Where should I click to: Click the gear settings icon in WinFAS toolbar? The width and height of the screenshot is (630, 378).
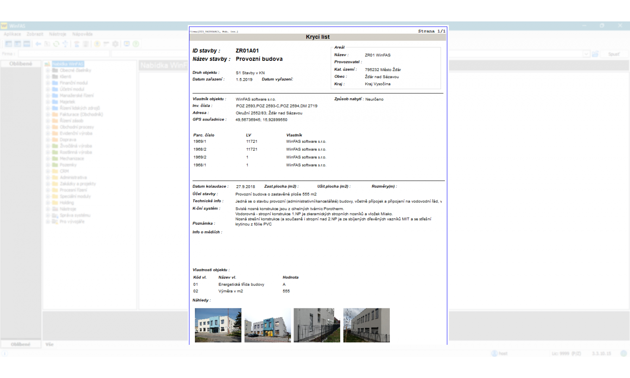(x=115, y=44)
